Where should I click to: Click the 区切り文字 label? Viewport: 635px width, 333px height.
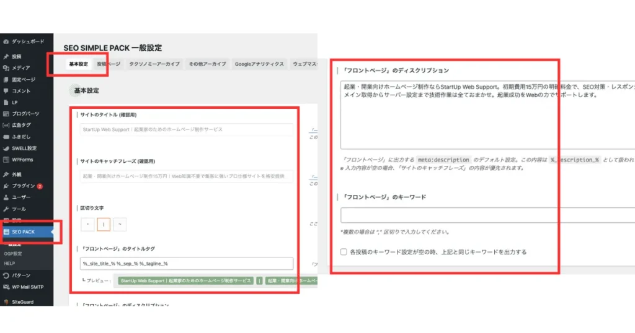(92, 208)
